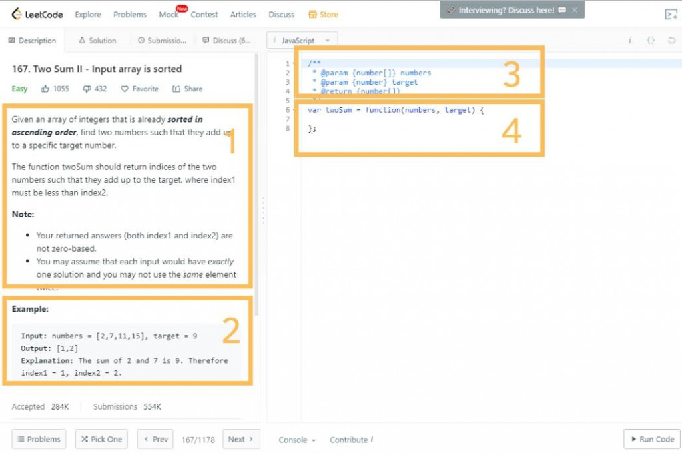Open the Contribute link

(352, 440)
